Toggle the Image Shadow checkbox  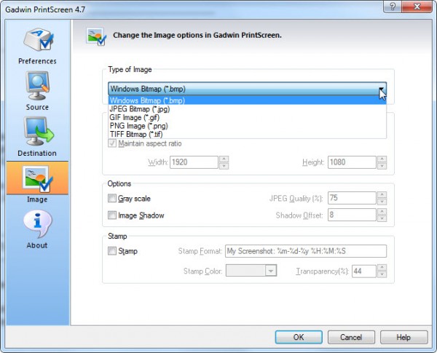112,215
